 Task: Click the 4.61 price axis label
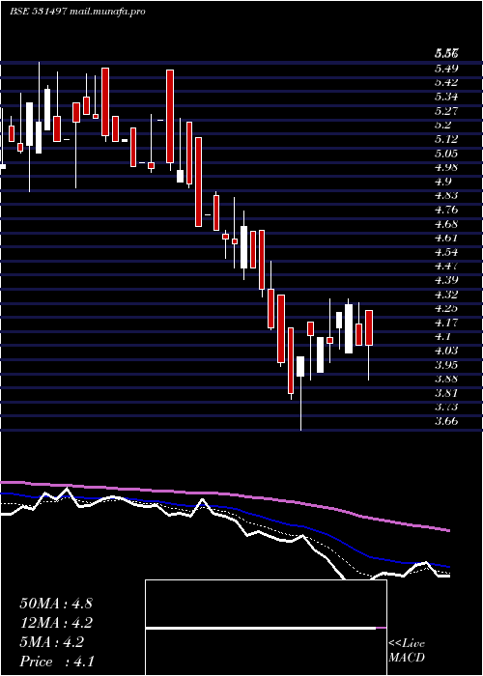coord(446,238)
